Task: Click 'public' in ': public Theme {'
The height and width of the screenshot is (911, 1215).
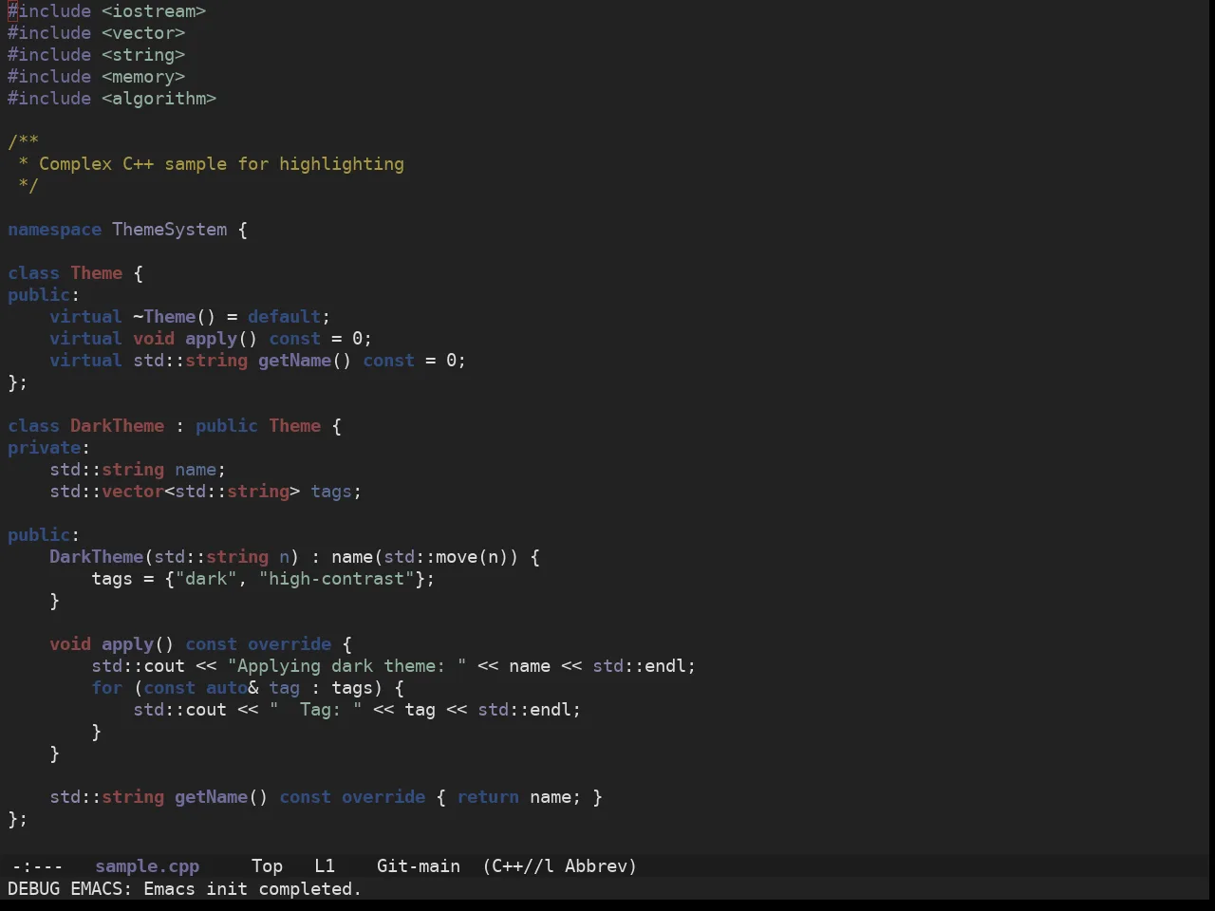Action: [x=227, y=426]
